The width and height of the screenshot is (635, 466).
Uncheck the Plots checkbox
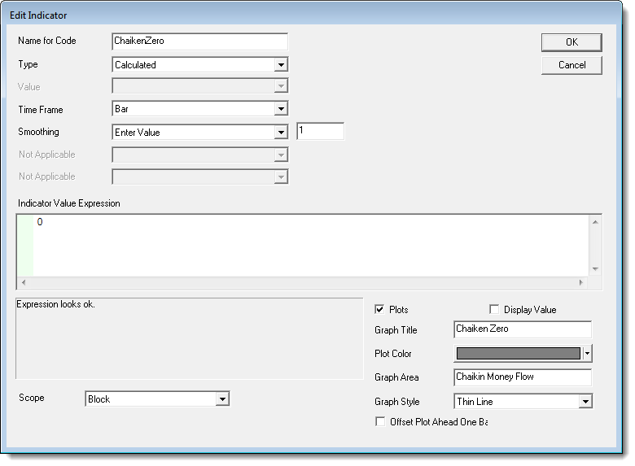click(379, 310)
